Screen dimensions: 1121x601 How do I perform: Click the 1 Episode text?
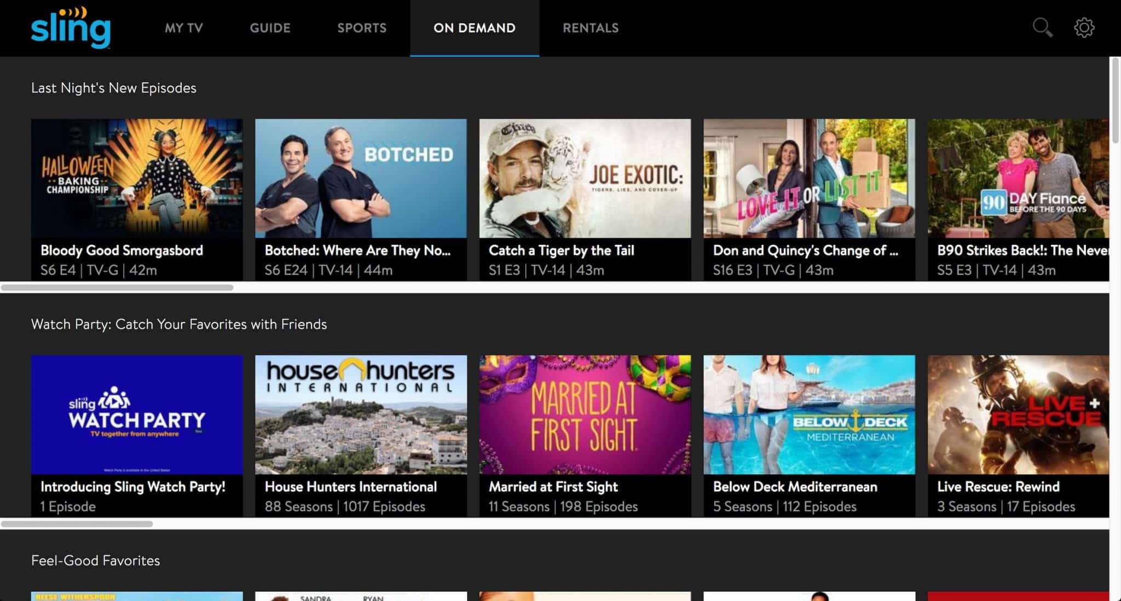coord(68,506)
